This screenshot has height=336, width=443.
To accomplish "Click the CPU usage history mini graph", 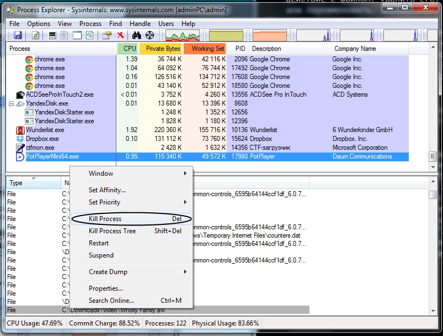I will tap(183, 36).
